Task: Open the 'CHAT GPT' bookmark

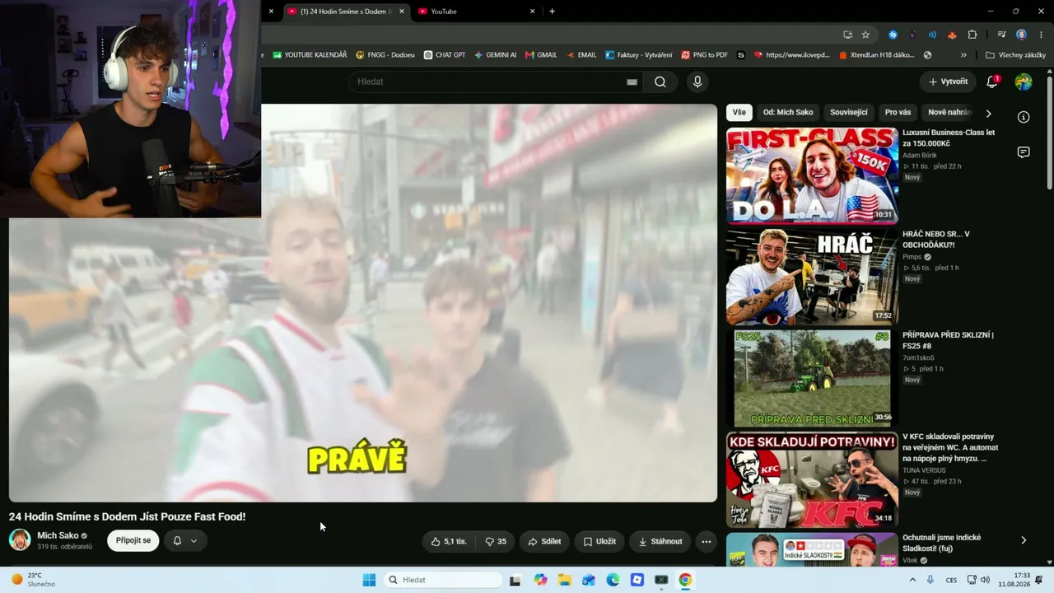Action: tap(445, 55)
